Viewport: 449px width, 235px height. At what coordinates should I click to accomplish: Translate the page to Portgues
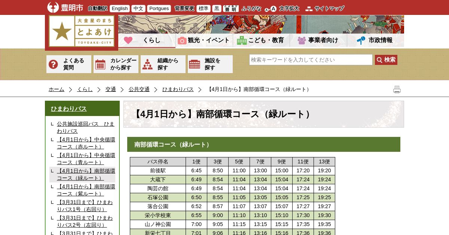point(159,9)
